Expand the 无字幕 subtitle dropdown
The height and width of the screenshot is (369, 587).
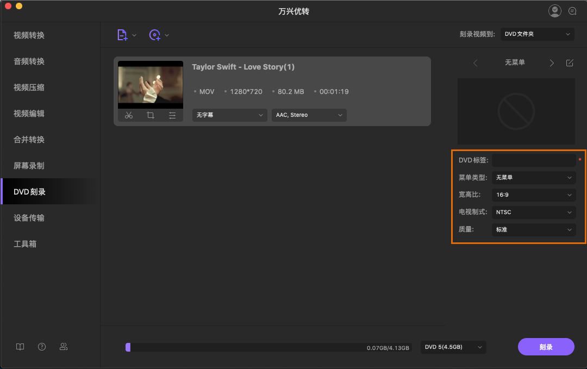point(229,115)
